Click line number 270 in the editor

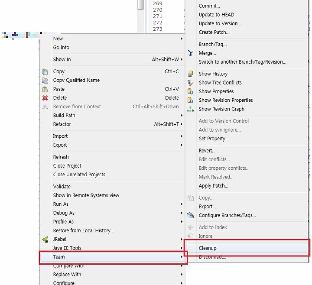[x=157, y=10]
